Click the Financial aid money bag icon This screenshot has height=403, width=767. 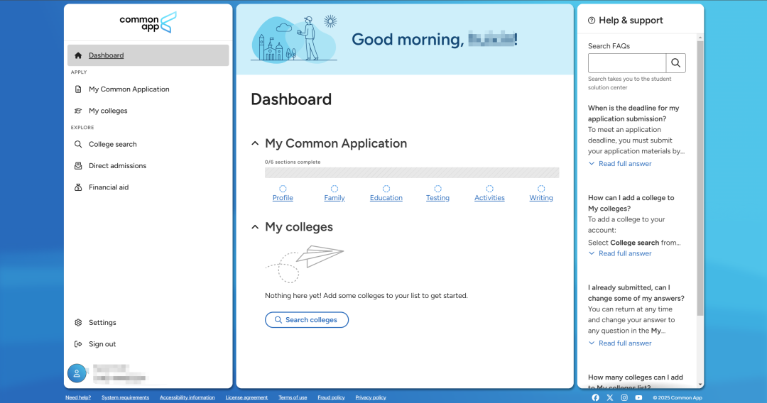pos(78,187)
